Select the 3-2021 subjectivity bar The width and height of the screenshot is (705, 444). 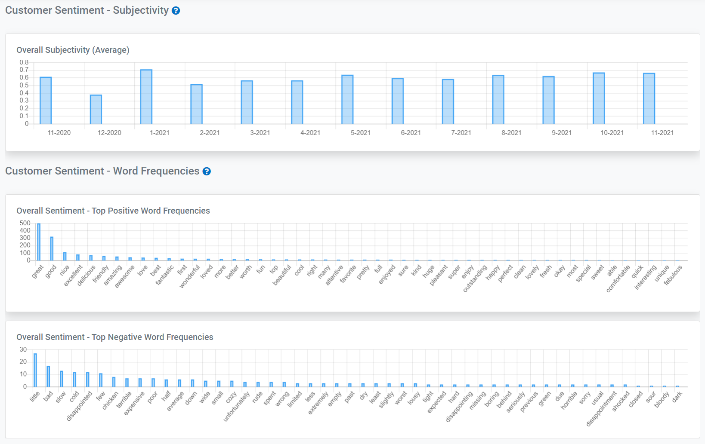(247, 102)
